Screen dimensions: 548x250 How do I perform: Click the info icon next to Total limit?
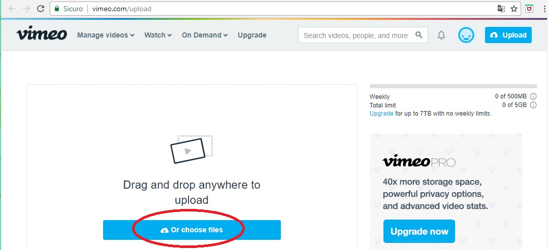(x=533, y=105)
